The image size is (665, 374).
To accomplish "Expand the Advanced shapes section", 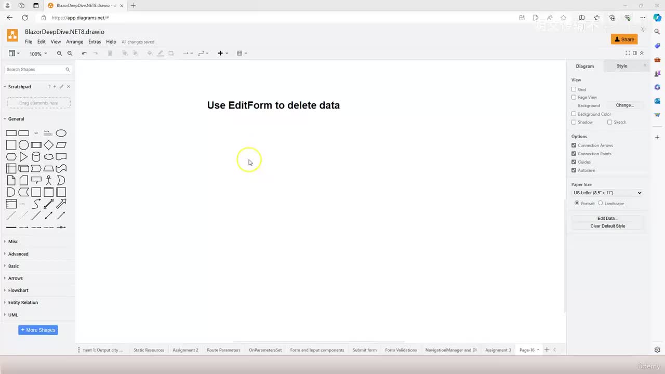I will (18, 254).
